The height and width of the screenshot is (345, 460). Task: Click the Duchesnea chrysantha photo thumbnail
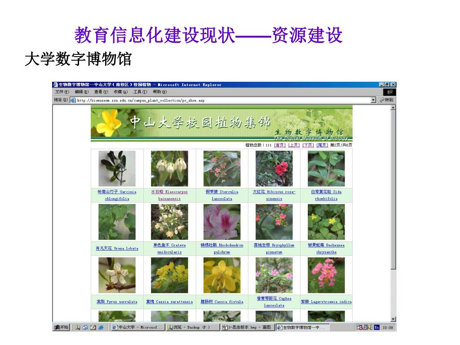326,222
